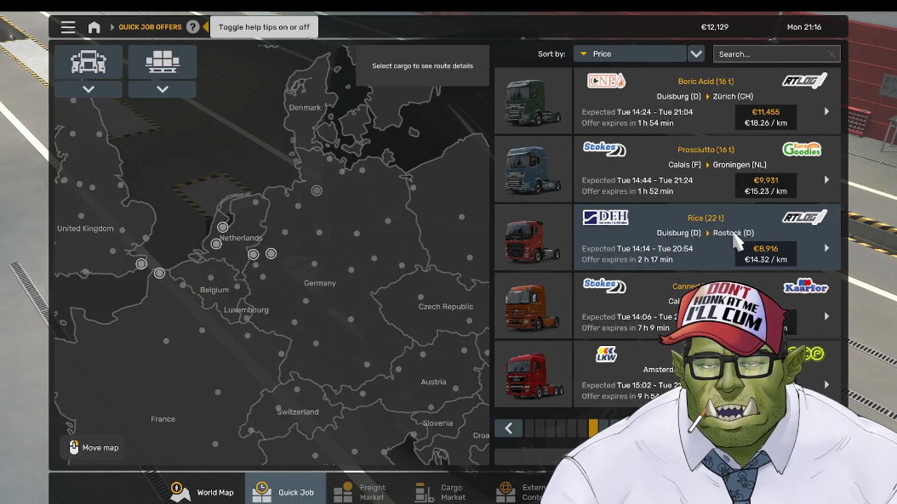Click the LKW company logo
Viewport: 897px width, 504px height.
point(606,354)
